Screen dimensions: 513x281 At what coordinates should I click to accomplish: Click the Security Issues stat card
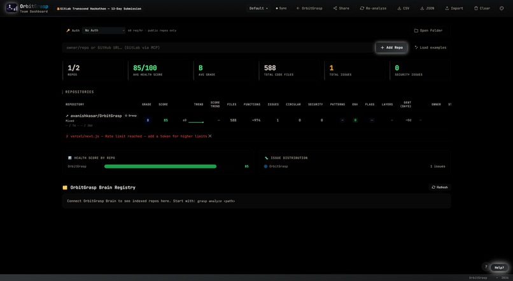[x=421, y=71]
